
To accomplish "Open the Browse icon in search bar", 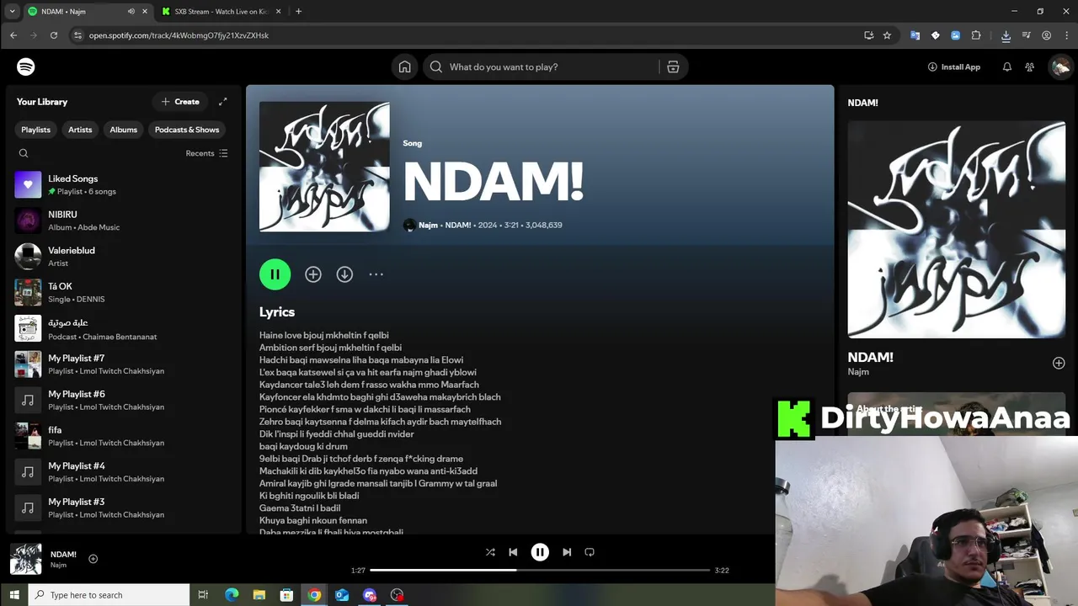I will pos(673,66).
